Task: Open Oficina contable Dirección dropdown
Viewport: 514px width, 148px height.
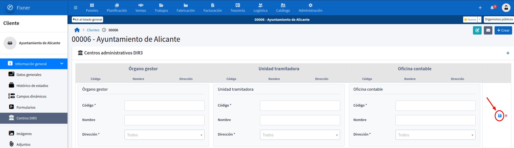Action: point(435,135)
